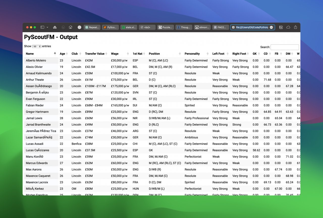Click the Club column sort arrows

(x=80, y=54)
